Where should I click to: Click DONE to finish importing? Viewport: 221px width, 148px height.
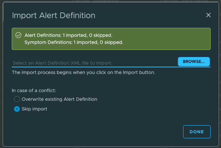tap(197, 132)
